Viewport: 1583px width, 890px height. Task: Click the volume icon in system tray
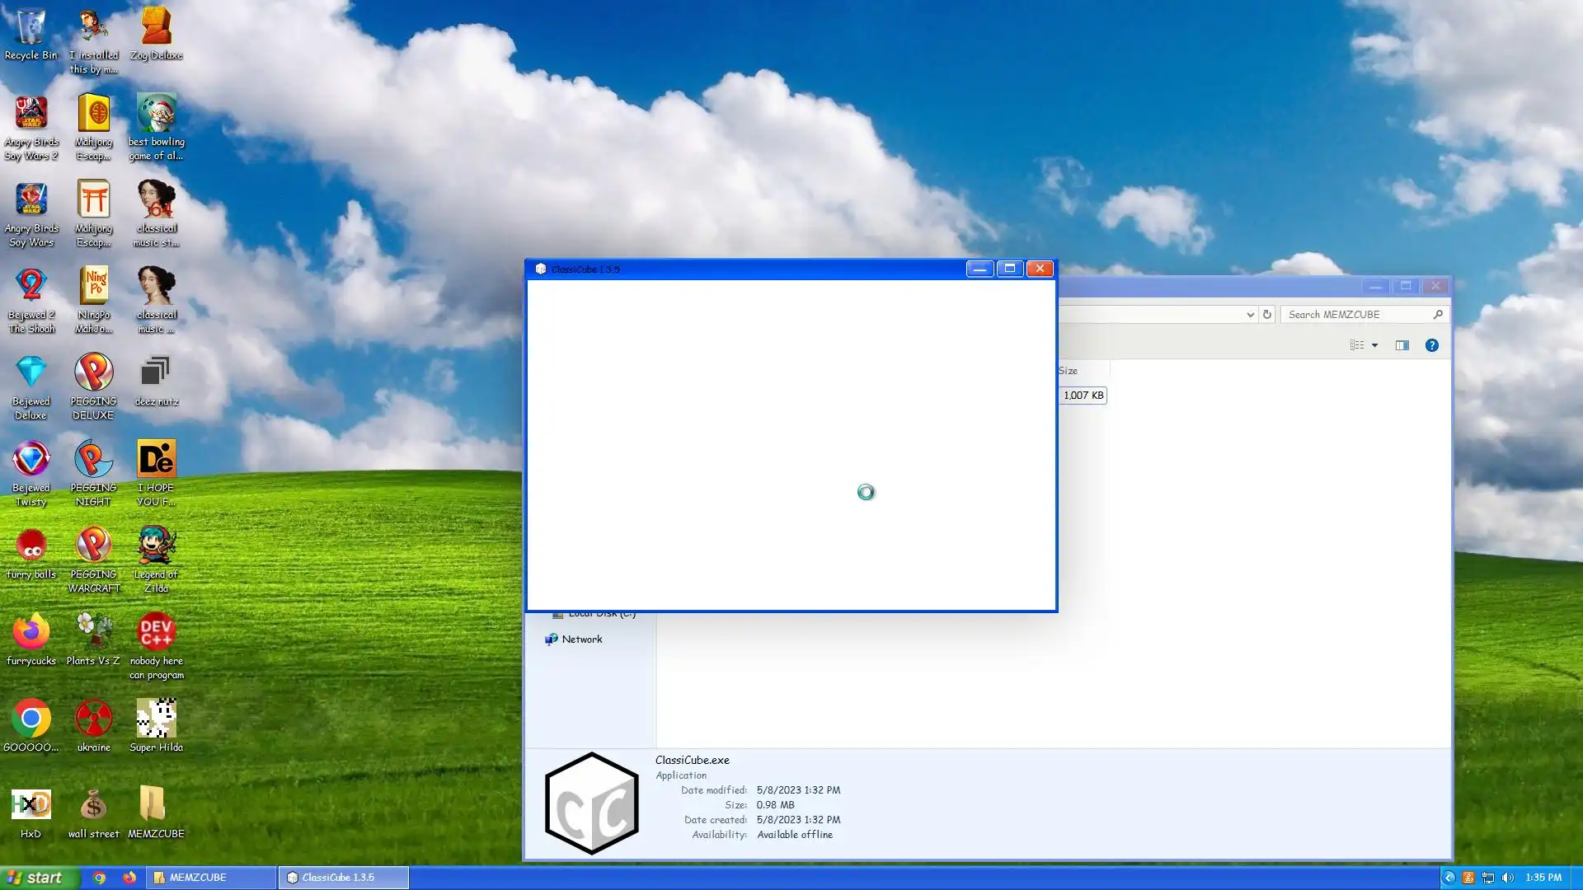[1508, 878]
